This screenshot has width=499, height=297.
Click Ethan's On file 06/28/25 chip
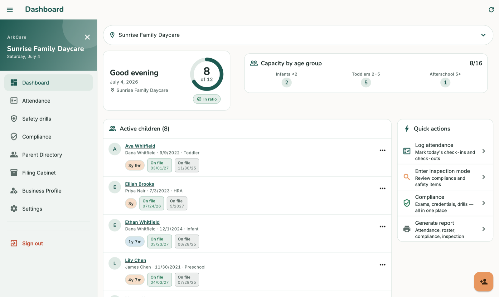click(x=187, y=241)
